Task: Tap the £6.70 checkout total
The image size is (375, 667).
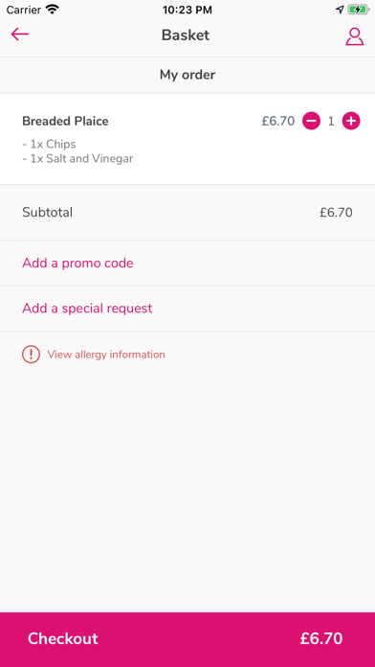Action: pos(321,638)
